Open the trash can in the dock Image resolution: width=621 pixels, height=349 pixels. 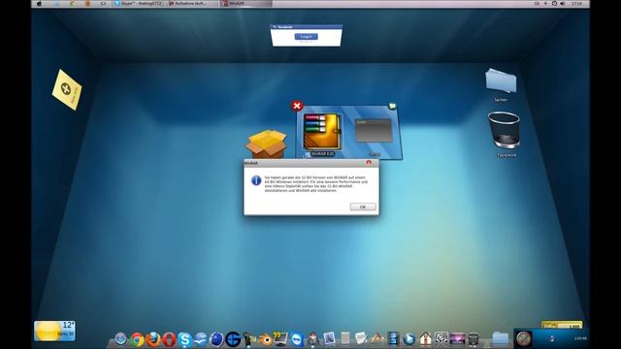(x=474, y=339)
